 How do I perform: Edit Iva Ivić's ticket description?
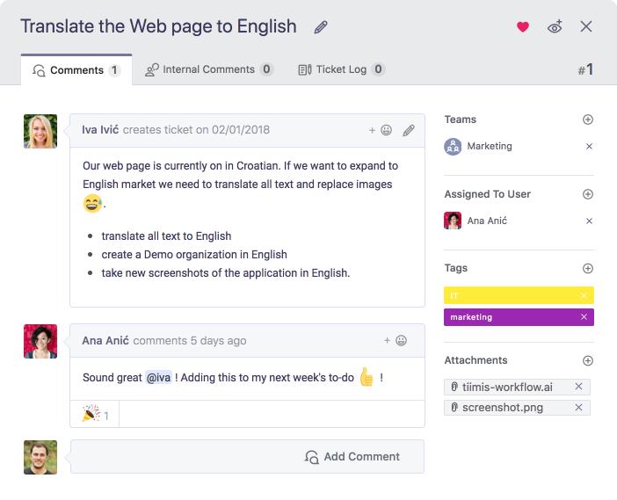pos(409,130)
